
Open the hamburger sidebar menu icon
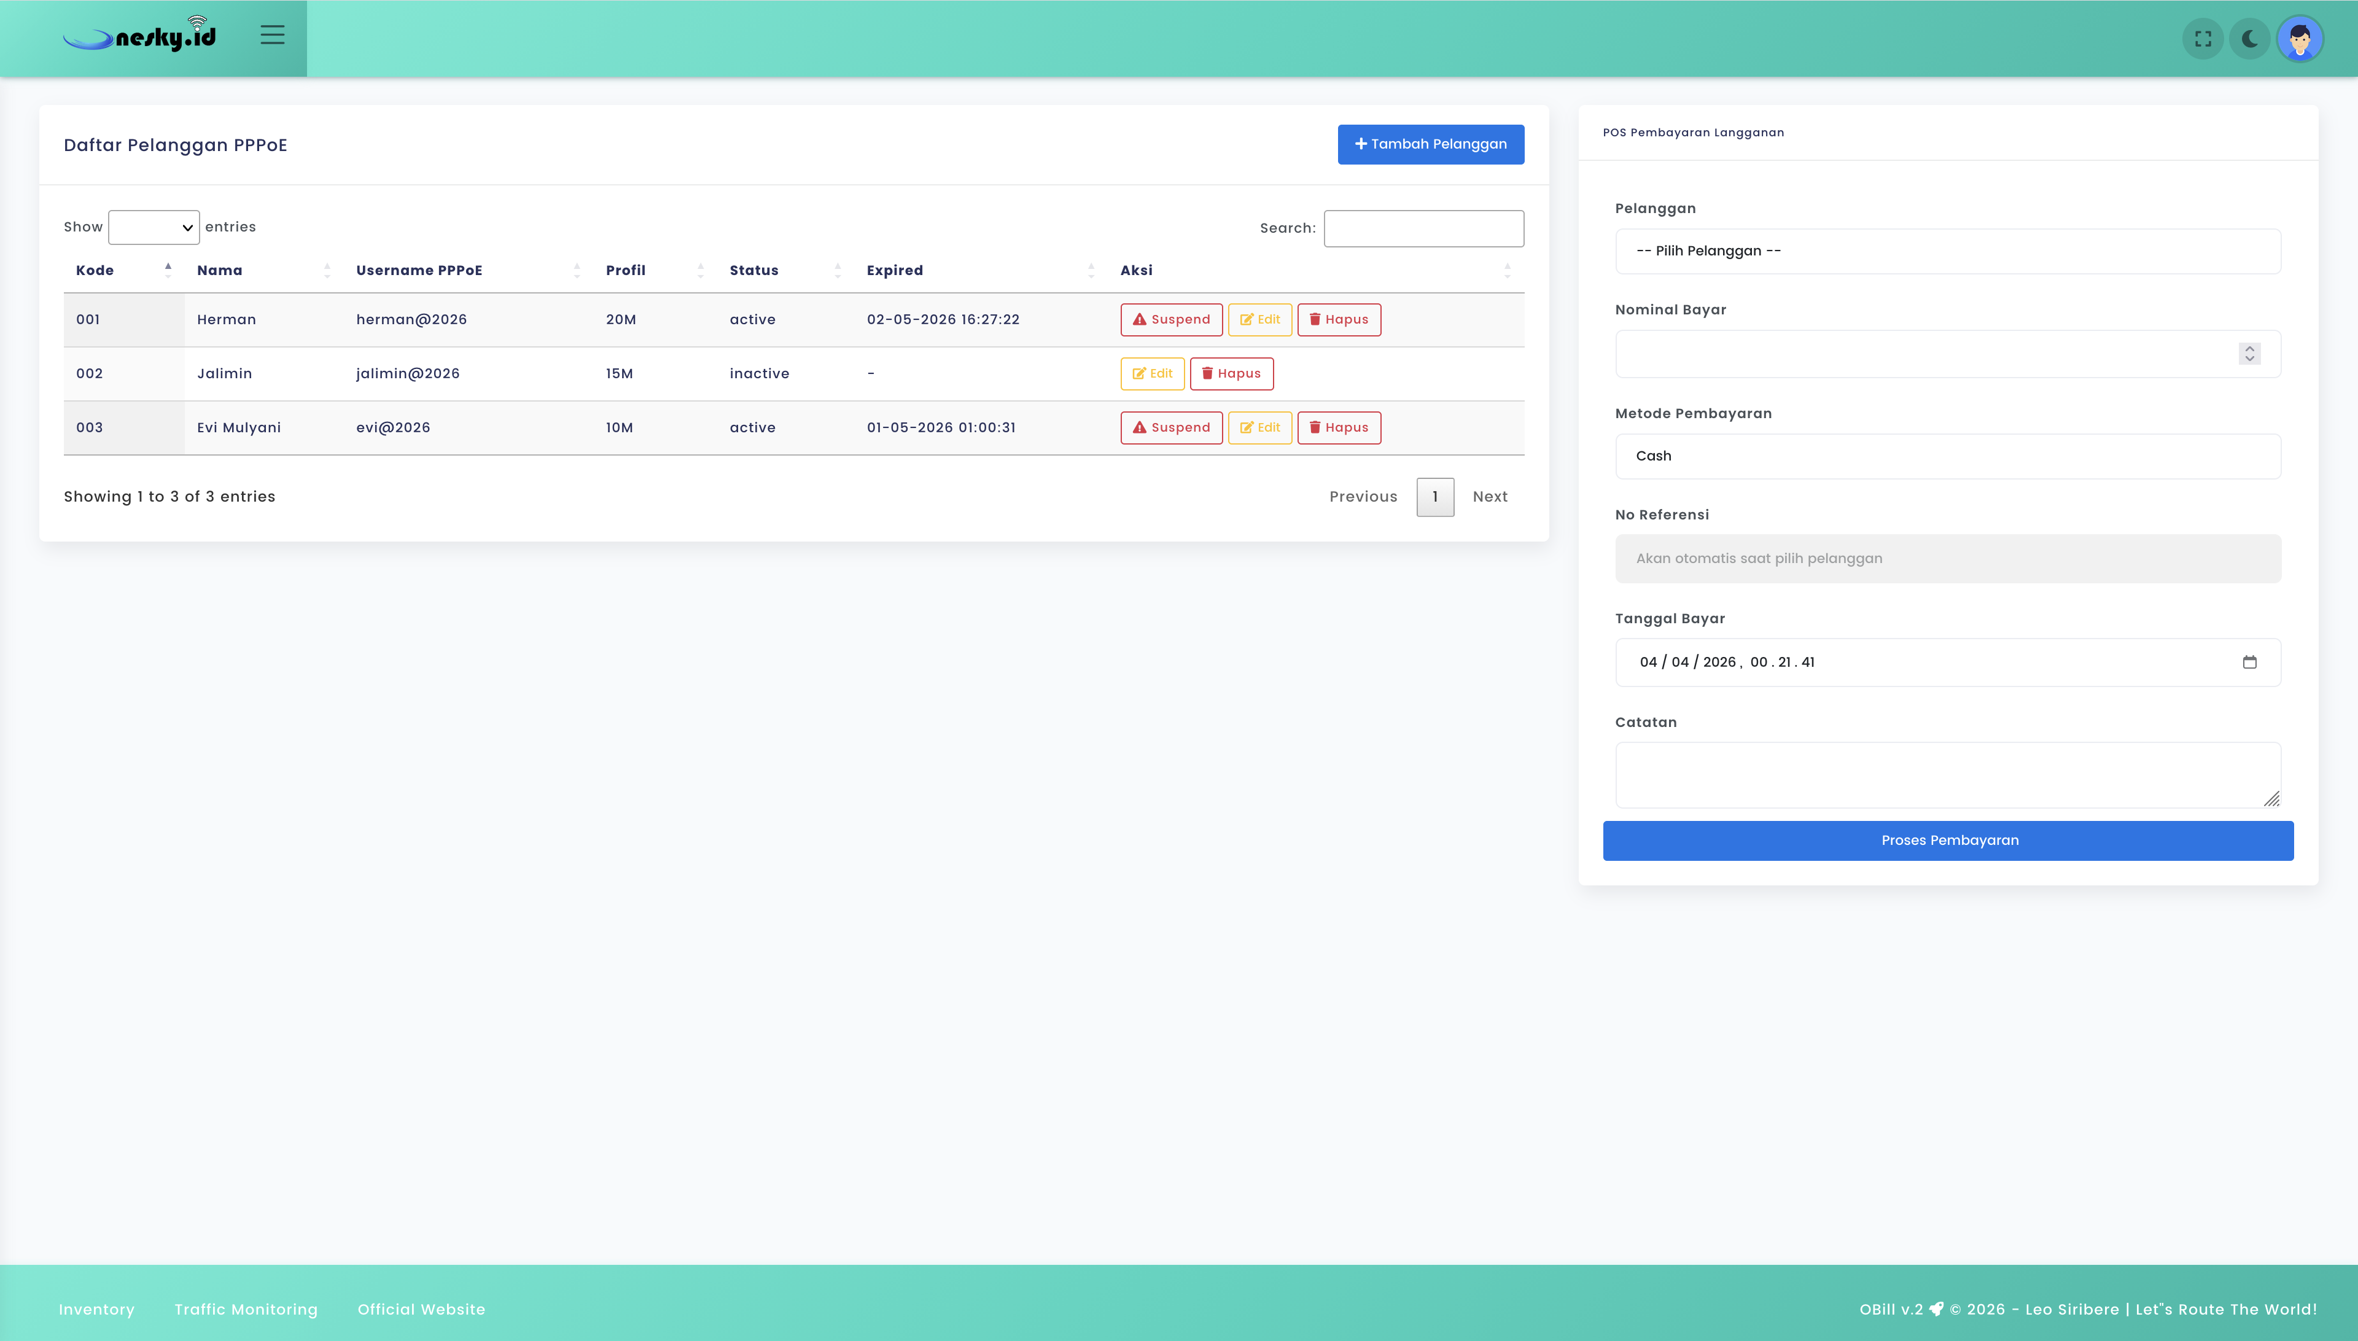(x=271, y=36)
